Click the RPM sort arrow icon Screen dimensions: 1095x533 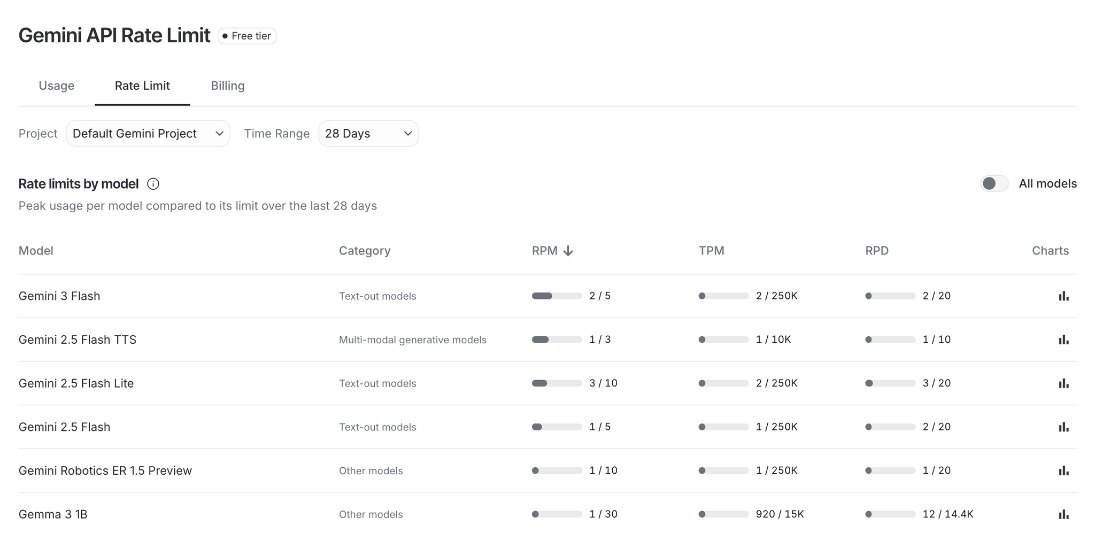click(568, 251)
